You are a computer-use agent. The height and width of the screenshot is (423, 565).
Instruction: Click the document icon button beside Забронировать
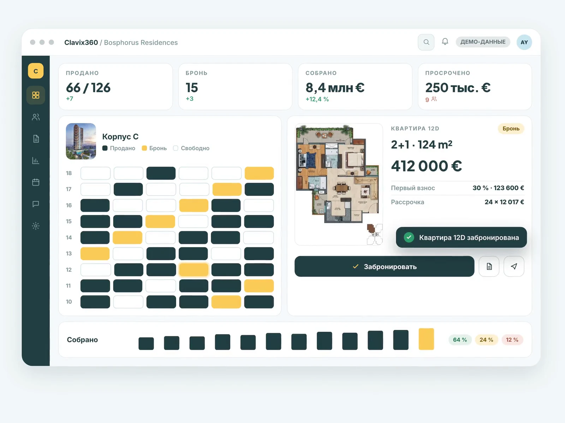coord(489,266)
